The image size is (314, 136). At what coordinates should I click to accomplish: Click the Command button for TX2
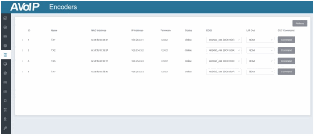[286, 50]
